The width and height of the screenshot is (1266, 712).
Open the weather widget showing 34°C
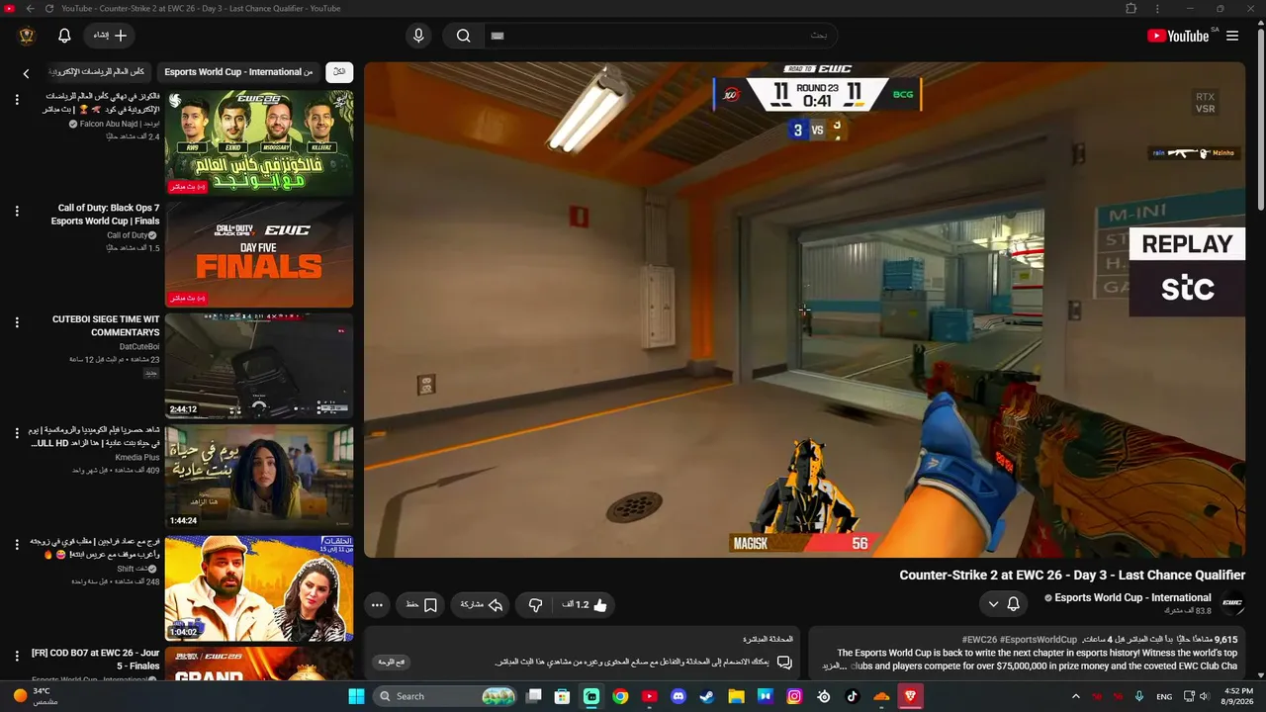(x=37, y=696)
